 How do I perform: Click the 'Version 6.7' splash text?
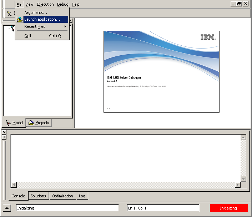112,81
